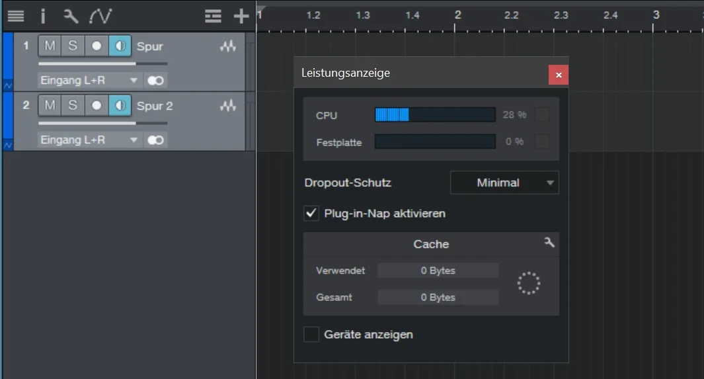Image resolution: width=704 pixels, height=379 pixels.
Task: Click cache activity spinner icon
Action: (x=528, y=283)
